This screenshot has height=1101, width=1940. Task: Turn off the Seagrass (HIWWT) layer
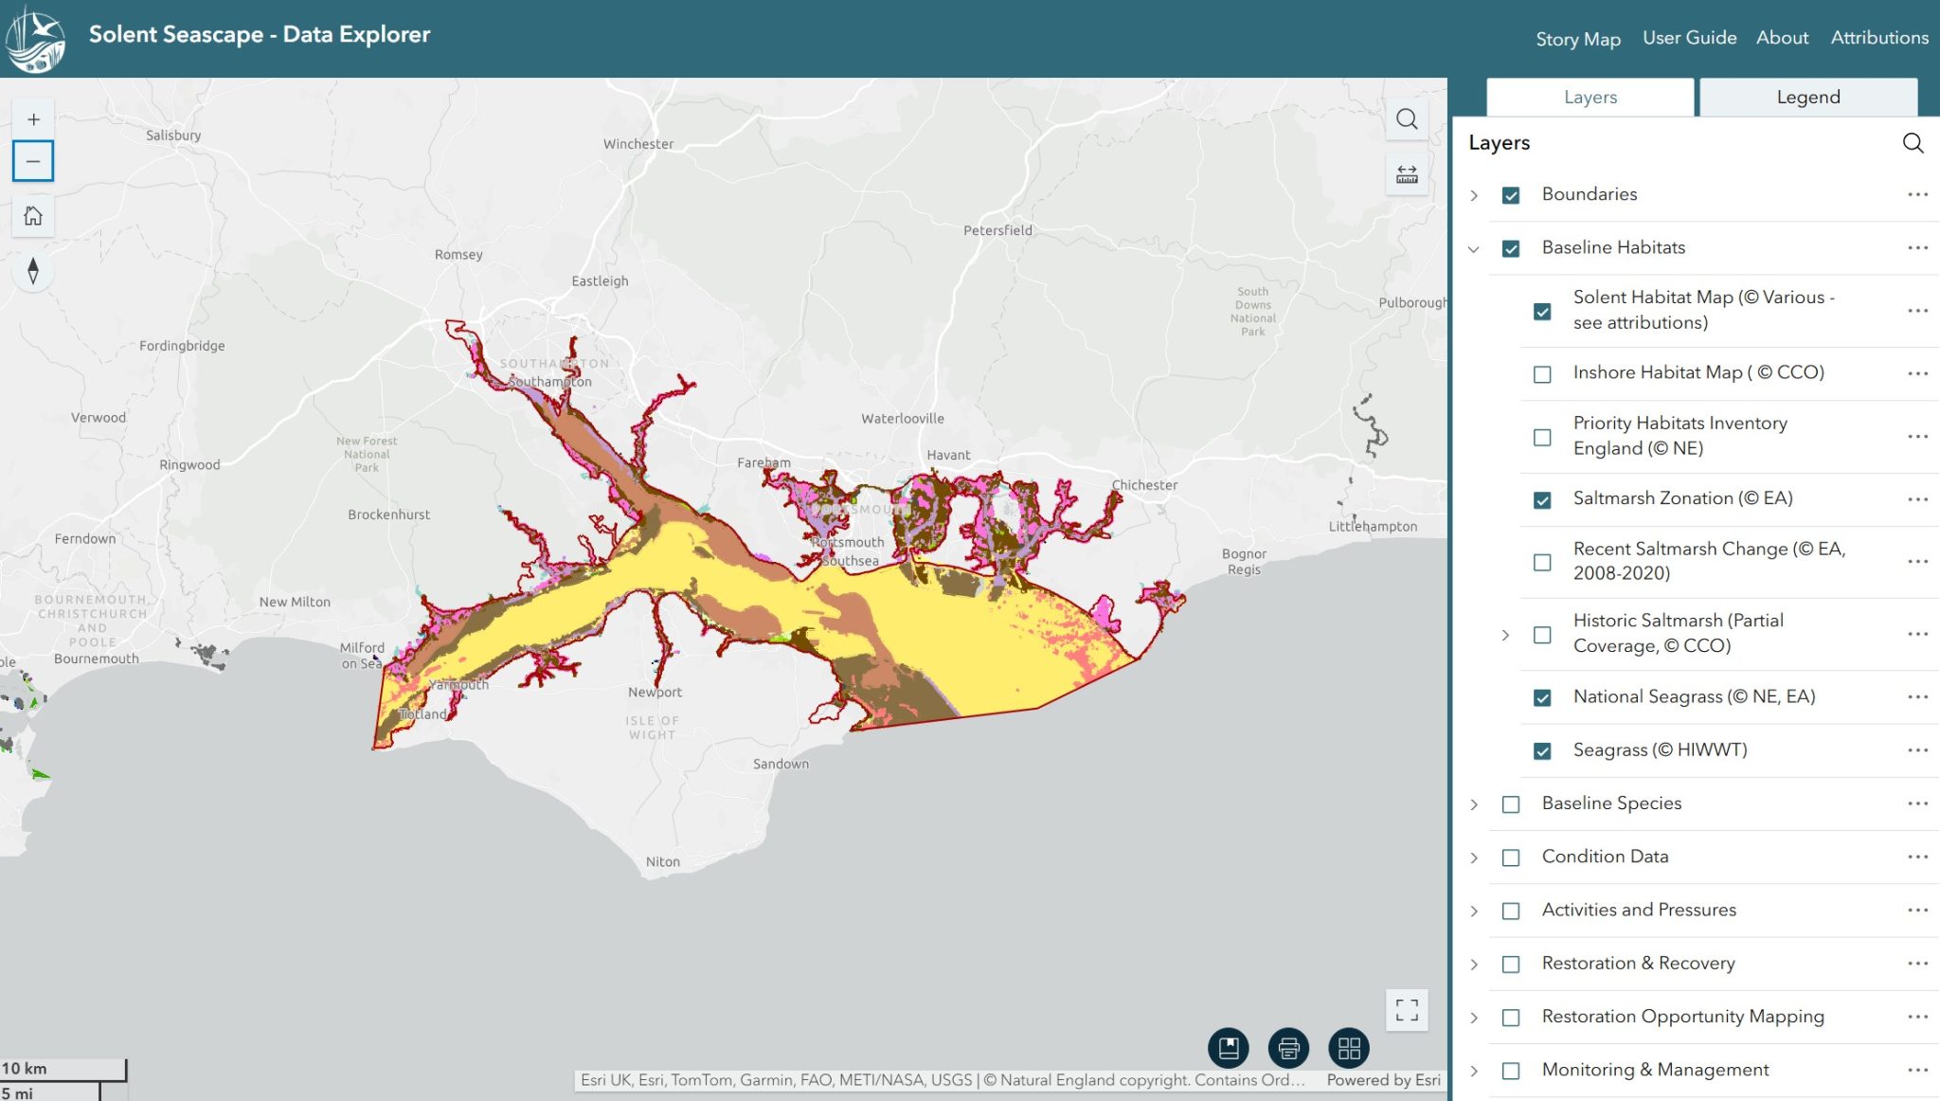pyautogui.click(x=1542, y=749)
